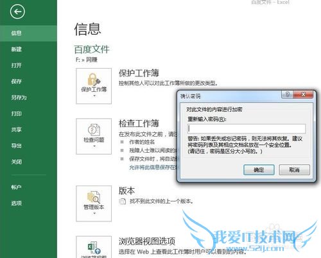
Task: Click the 允许将此信息保存在 link
Action: click(x=153, y=168)
